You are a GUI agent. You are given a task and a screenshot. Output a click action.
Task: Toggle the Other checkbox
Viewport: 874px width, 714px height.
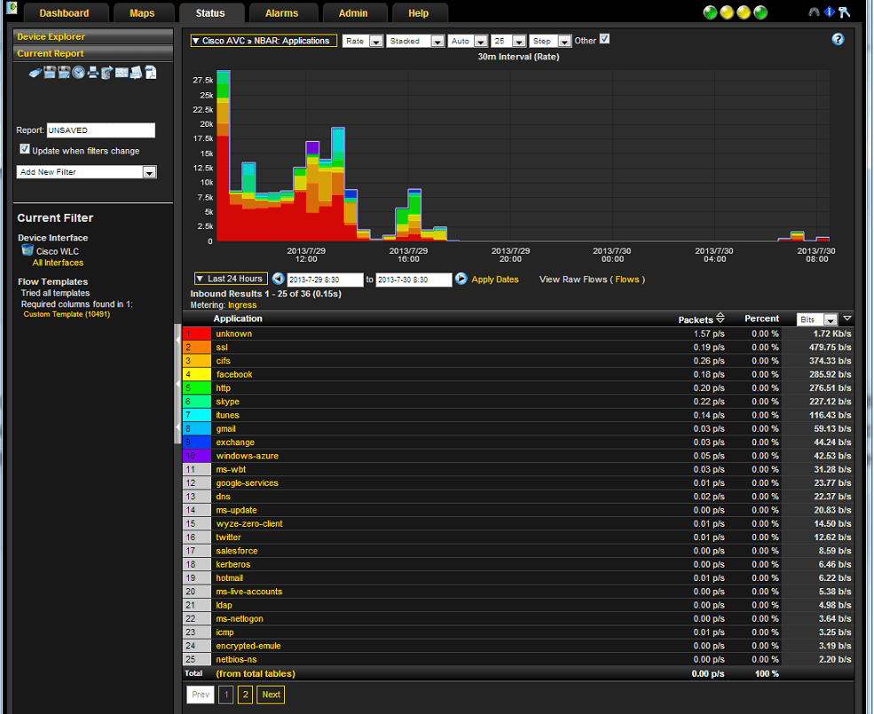click(x=604, y=39)
